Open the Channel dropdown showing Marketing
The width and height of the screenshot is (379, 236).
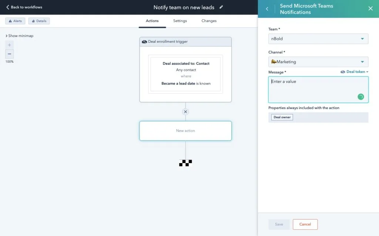[318, 62]
